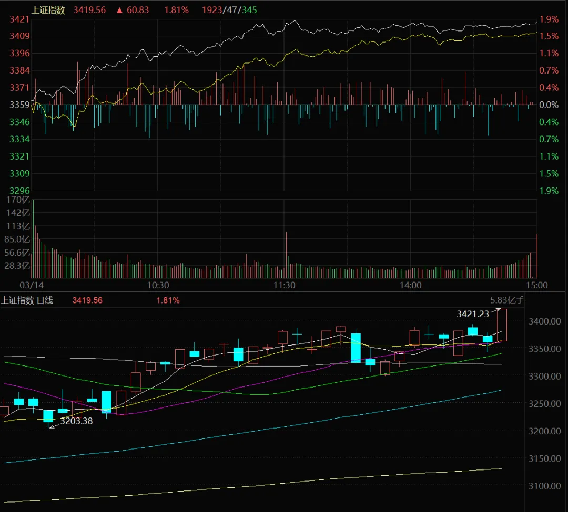Click the latest red daily candlestick
The width and height of the screenshot is (568, 512).
[502, 325]
